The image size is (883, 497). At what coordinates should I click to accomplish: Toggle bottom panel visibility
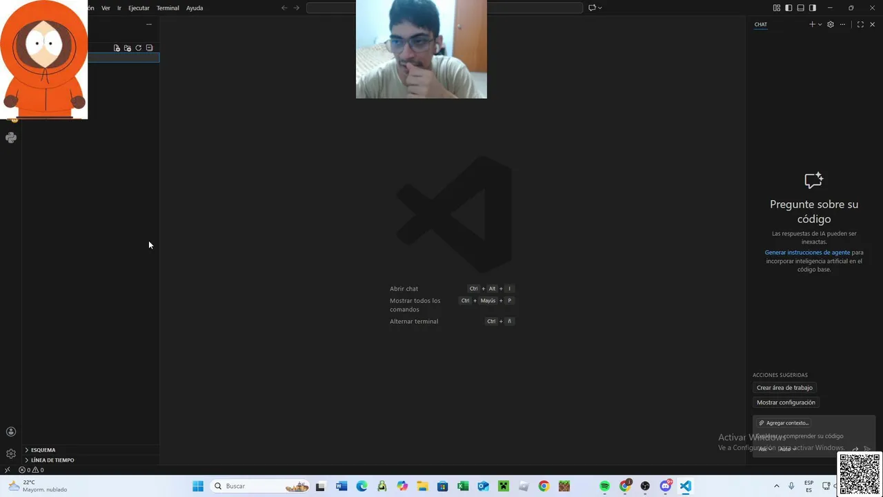tap(800, 8)
